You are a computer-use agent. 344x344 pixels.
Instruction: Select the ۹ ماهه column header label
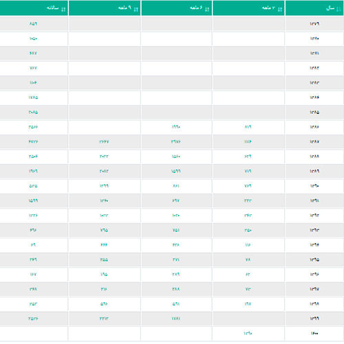click(x=125, y=8)
